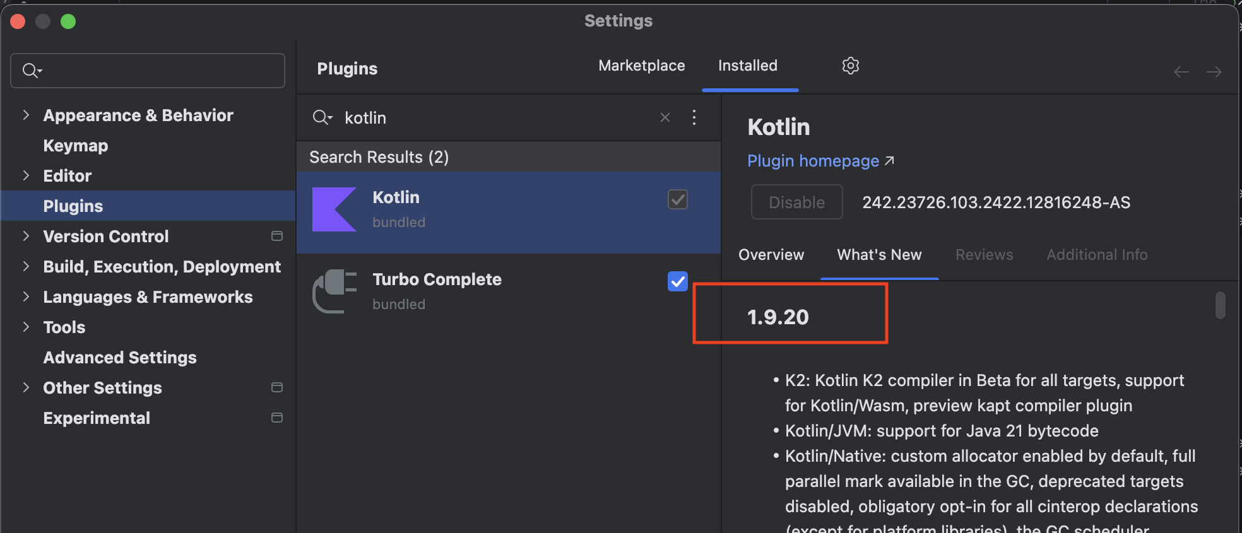Click Experimental project-level settings icon
This screenshot has width=1242, height=533.
[276, 418]
